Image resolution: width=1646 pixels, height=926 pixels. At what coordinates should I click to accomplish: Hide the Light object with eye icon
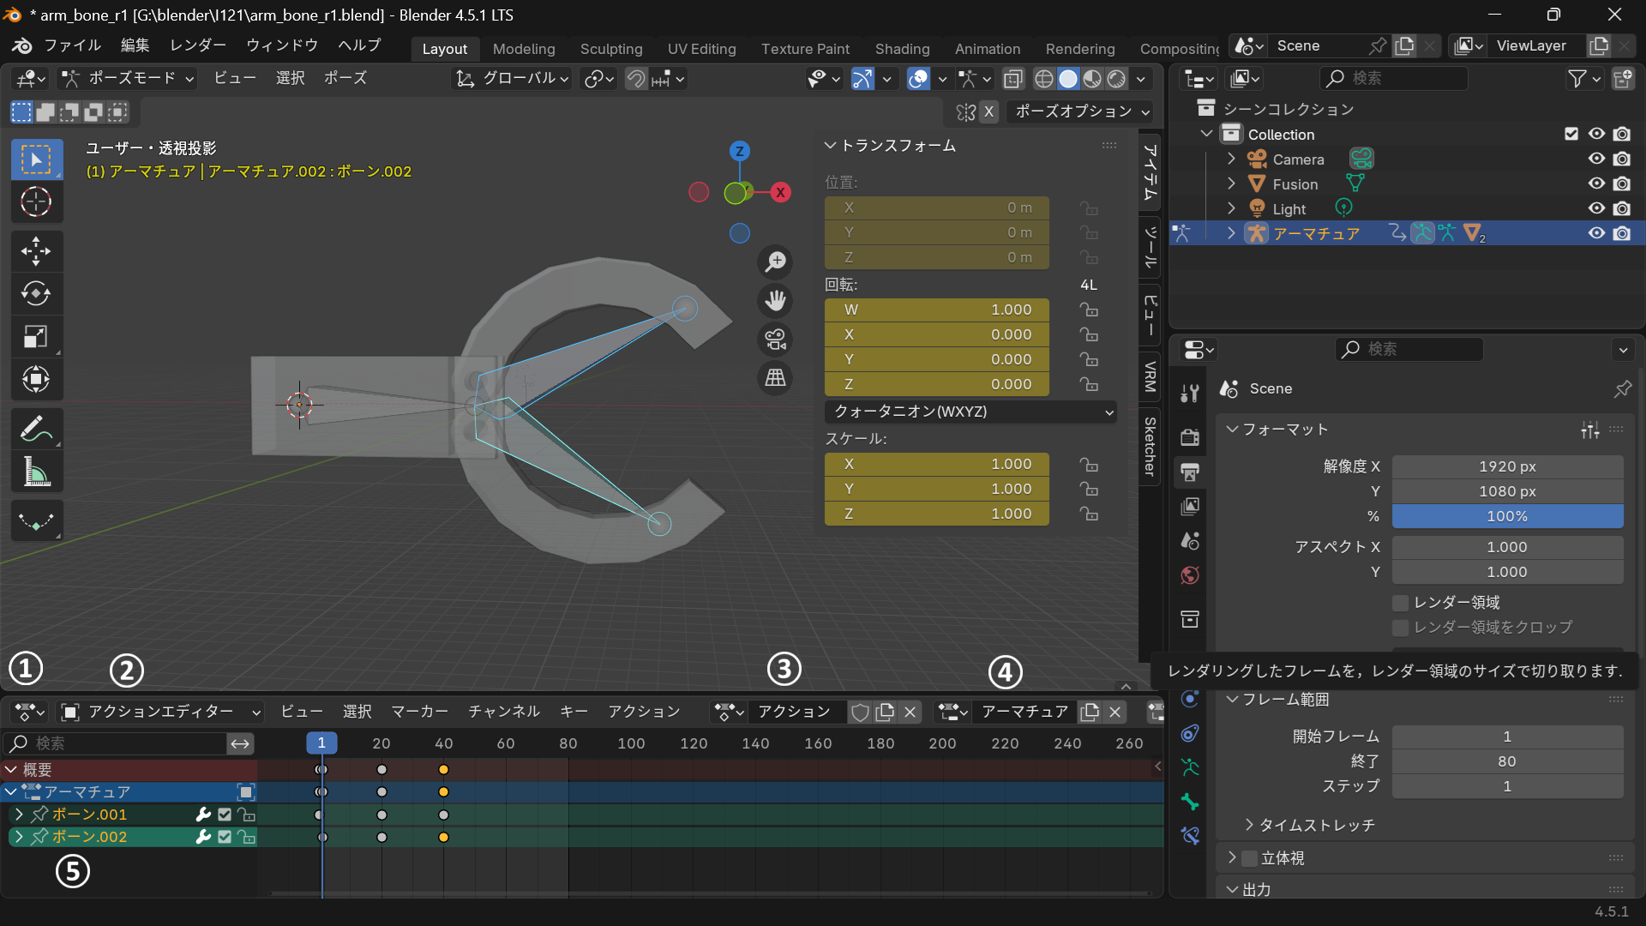1595,208
